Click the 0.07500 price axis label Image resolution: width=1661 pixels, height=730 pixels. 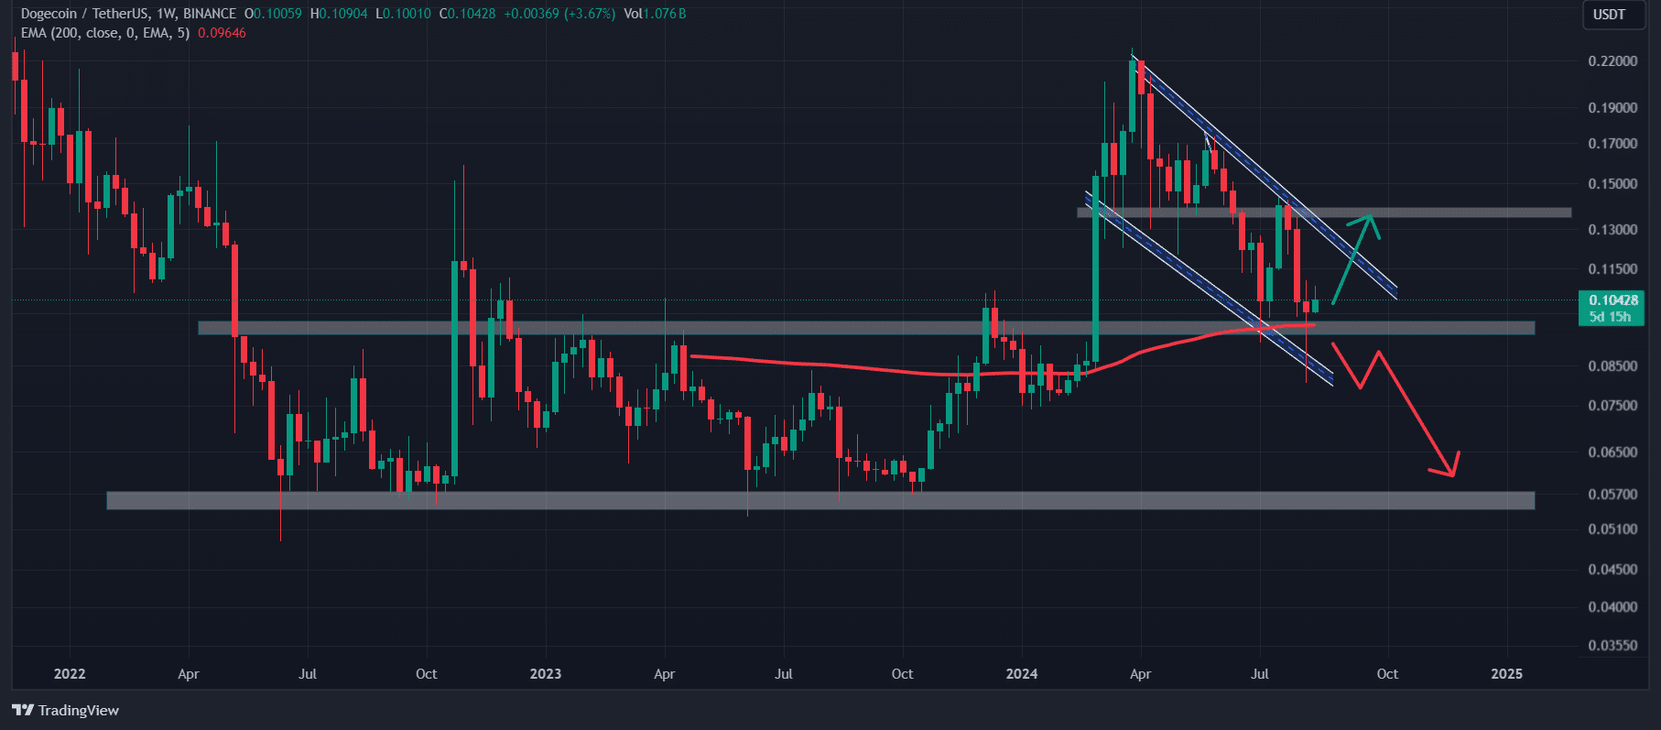pyautogui.click(x=1612, y=406)
